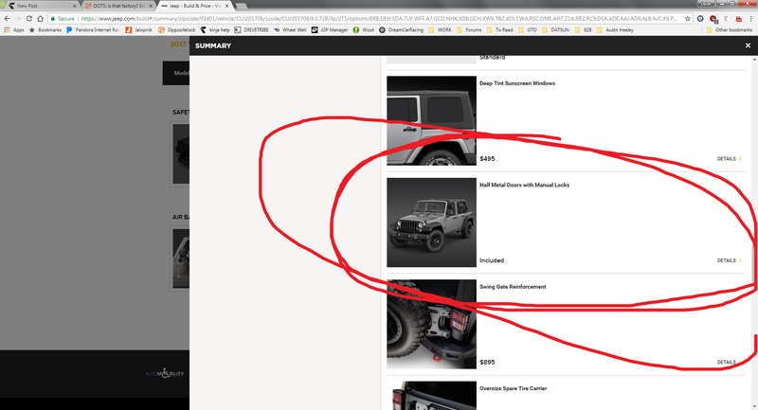Click the YouTube red extension icon
This screenshot has height=410, width=758.
pyautogui.click(x=738, y=18)
